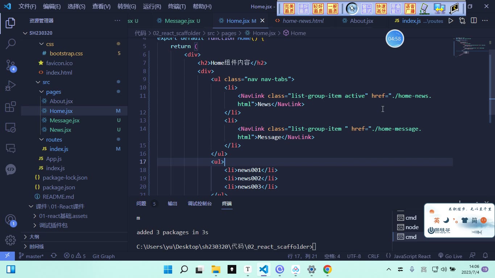Open Chrome from the Windows taskbar
Viewport: 495px width, 278px height.
click(327, 269)
